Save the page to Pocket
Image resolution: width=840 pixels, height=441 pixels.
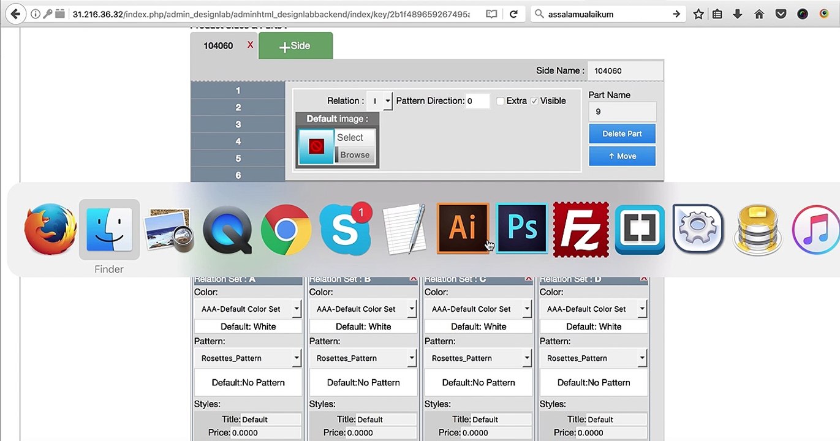[x=781, y=14]
